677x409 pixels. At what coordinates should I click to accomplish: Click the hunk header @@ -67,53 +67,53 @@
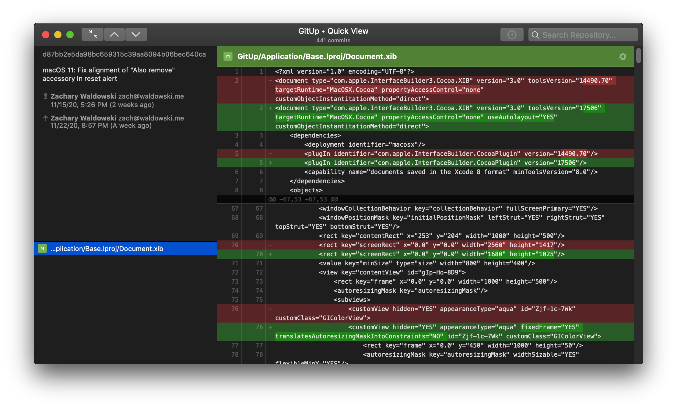click(303, 199)
